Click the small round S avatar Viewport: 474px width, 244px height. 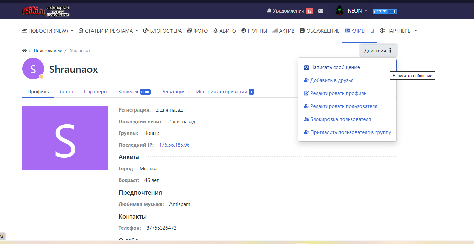33,69
